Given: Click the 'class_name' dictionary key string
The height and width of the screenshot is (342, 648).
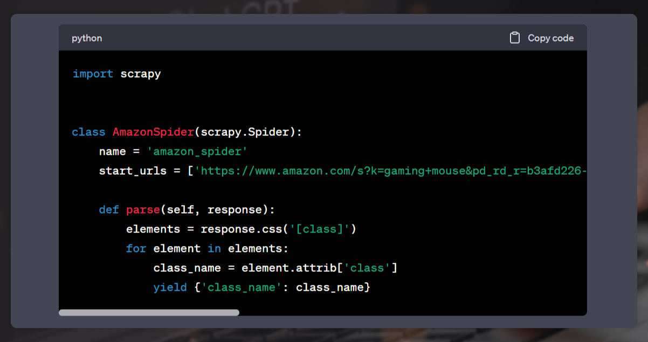Looking at the screenshot, I should point(241,288).
